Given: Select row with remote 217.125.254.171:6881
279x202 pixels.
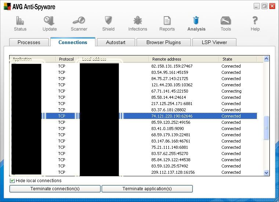Looking at the screenshot, I should (134, 104).
